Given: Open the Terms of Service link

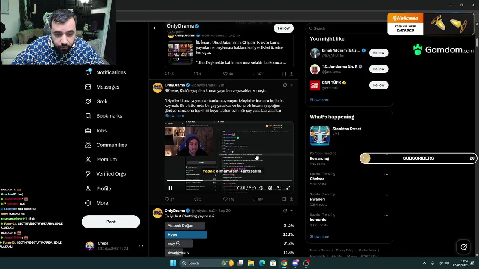Looking at the screenshot, I should click(320, 250).
